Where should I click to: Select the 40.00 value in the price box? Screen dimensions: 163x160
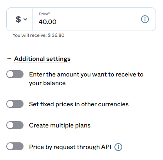click(x=47, y=22)
